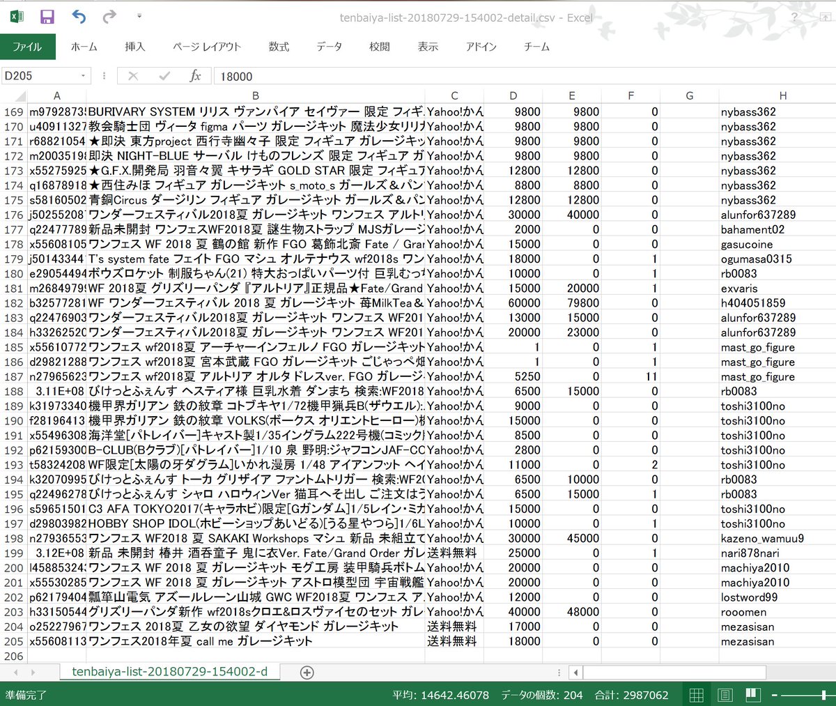Click seller name ogumasa0315

pos(756,259)
